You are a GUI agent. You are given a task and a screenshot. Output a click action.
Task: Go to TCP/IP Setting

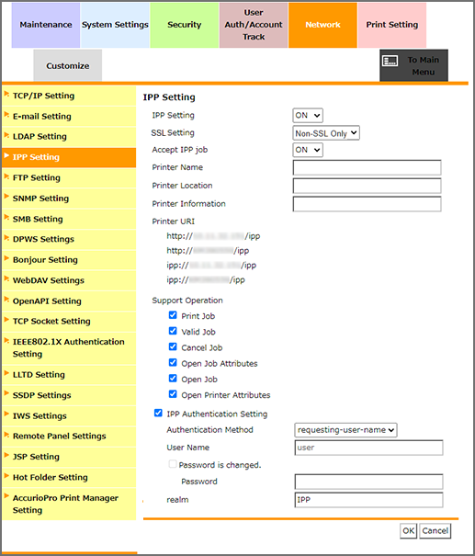(x=69, y=96)
